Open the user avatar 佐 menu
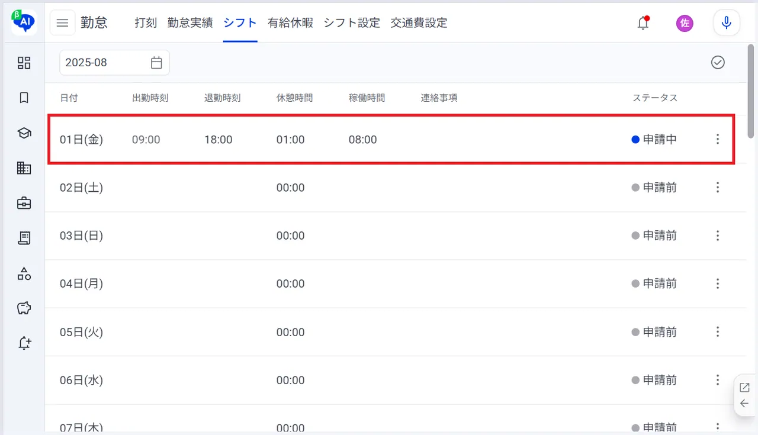This screenshot has height=435, width=758. [x=685, y=23]
